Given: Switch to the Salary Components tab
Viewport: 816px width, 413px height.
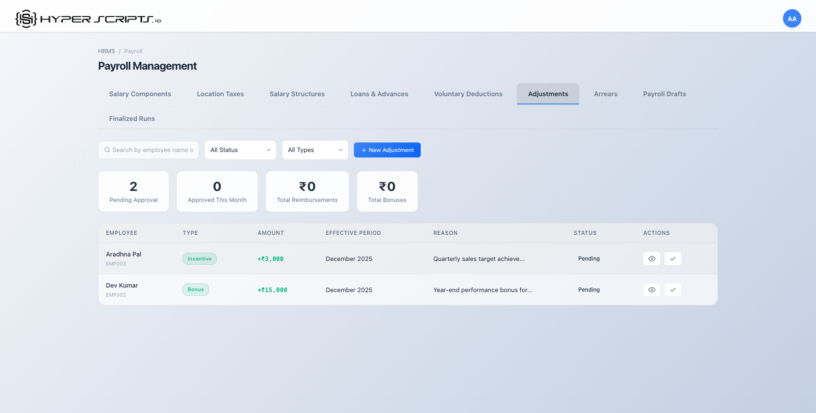Looking at the screenshot, I should 140,94.
